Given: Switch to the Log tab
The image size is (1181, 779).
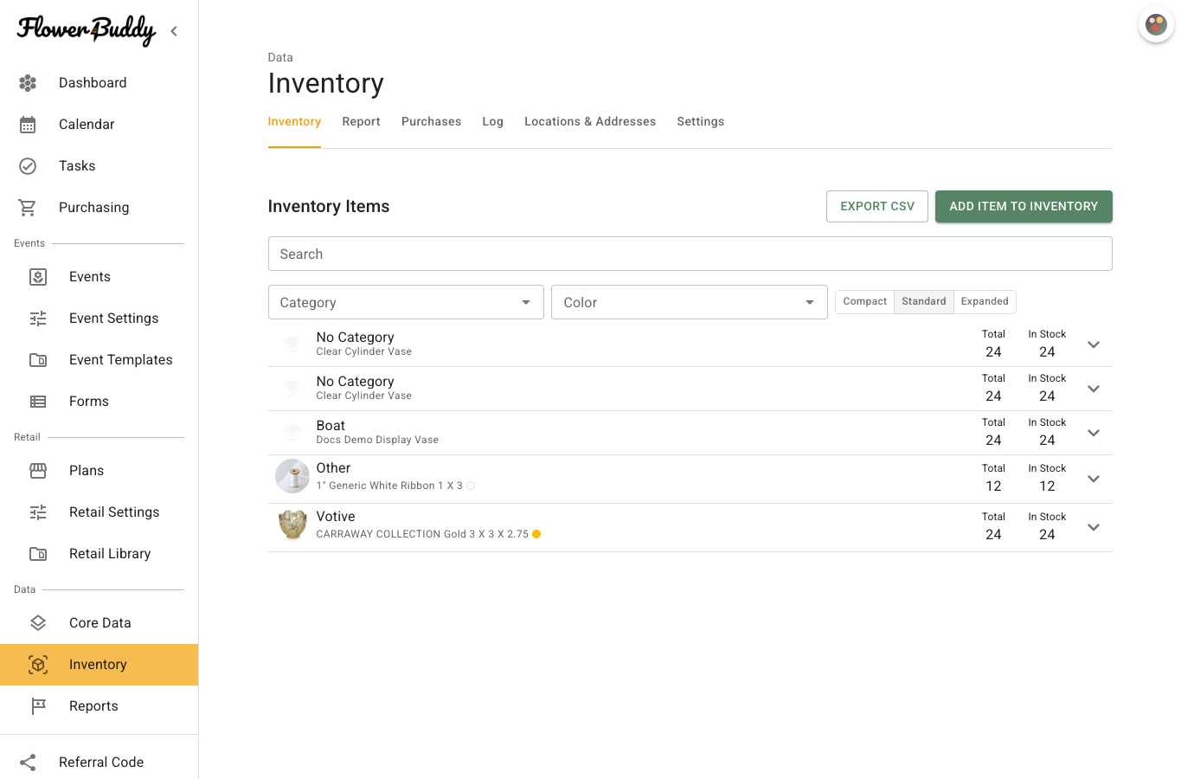Looking at the screenshot, I should point(493,122).
